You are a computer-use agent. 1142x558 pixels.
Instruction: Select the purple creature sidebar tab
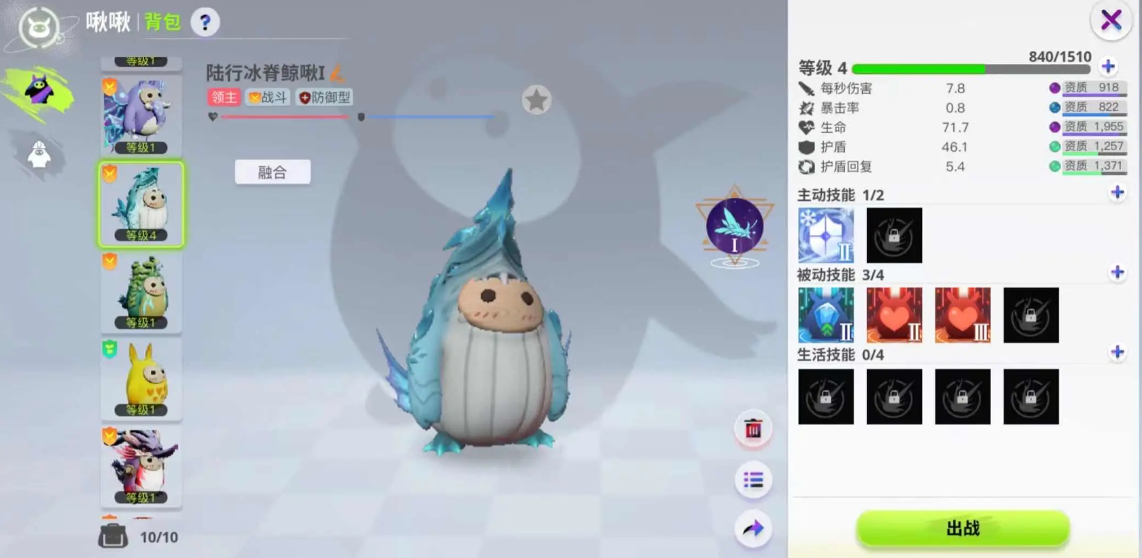tap(40, 90)
